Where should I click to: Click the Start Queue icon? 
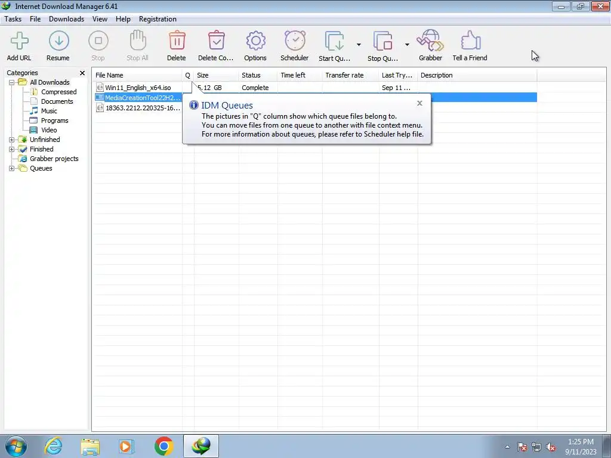click(334, 41)
